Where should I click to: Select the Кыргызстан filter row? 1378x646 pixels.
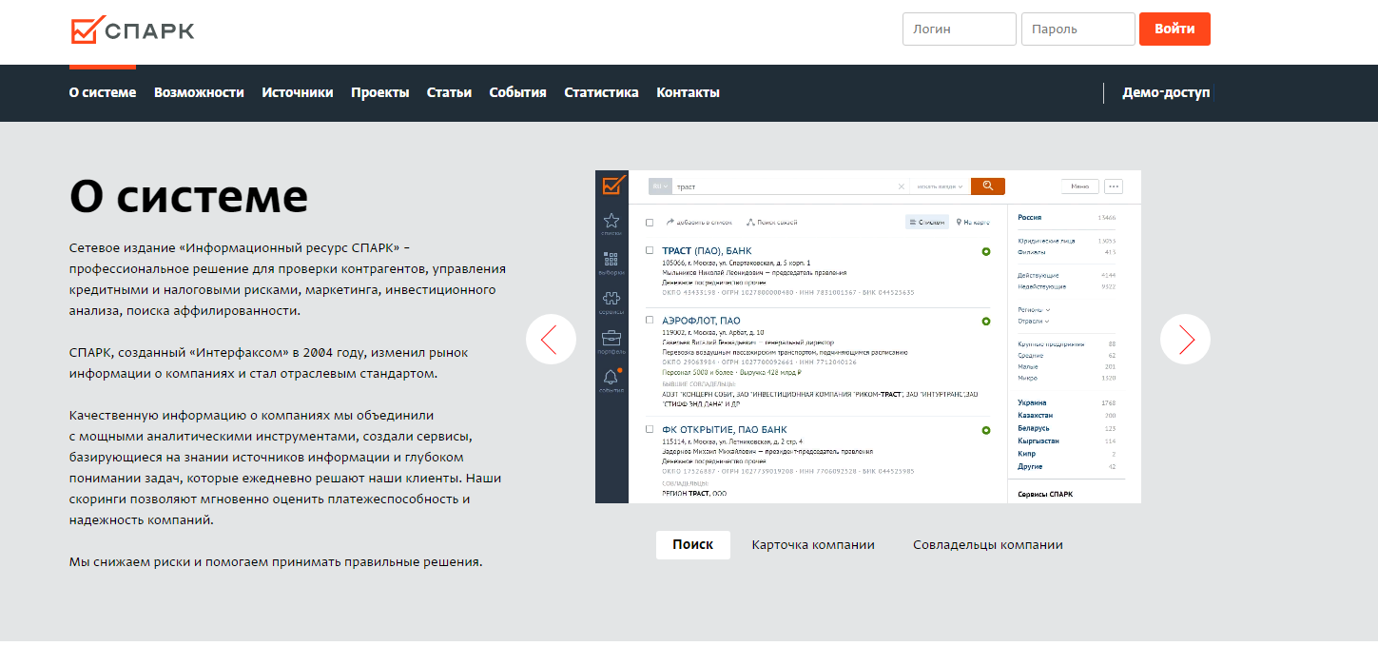click(x=1067, y=441)
